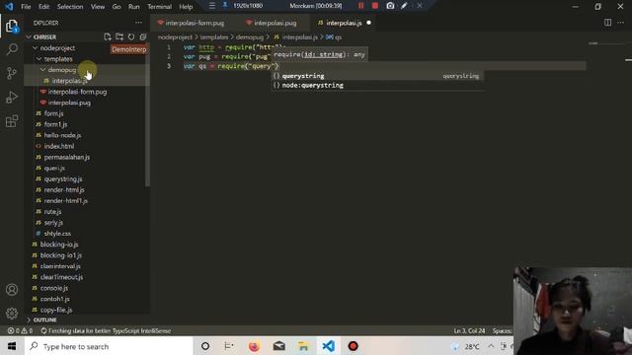The width and height of the screenshot is (632, 355).
Task: Open Task View from the taskbar
Action: [x=229, y=346]
